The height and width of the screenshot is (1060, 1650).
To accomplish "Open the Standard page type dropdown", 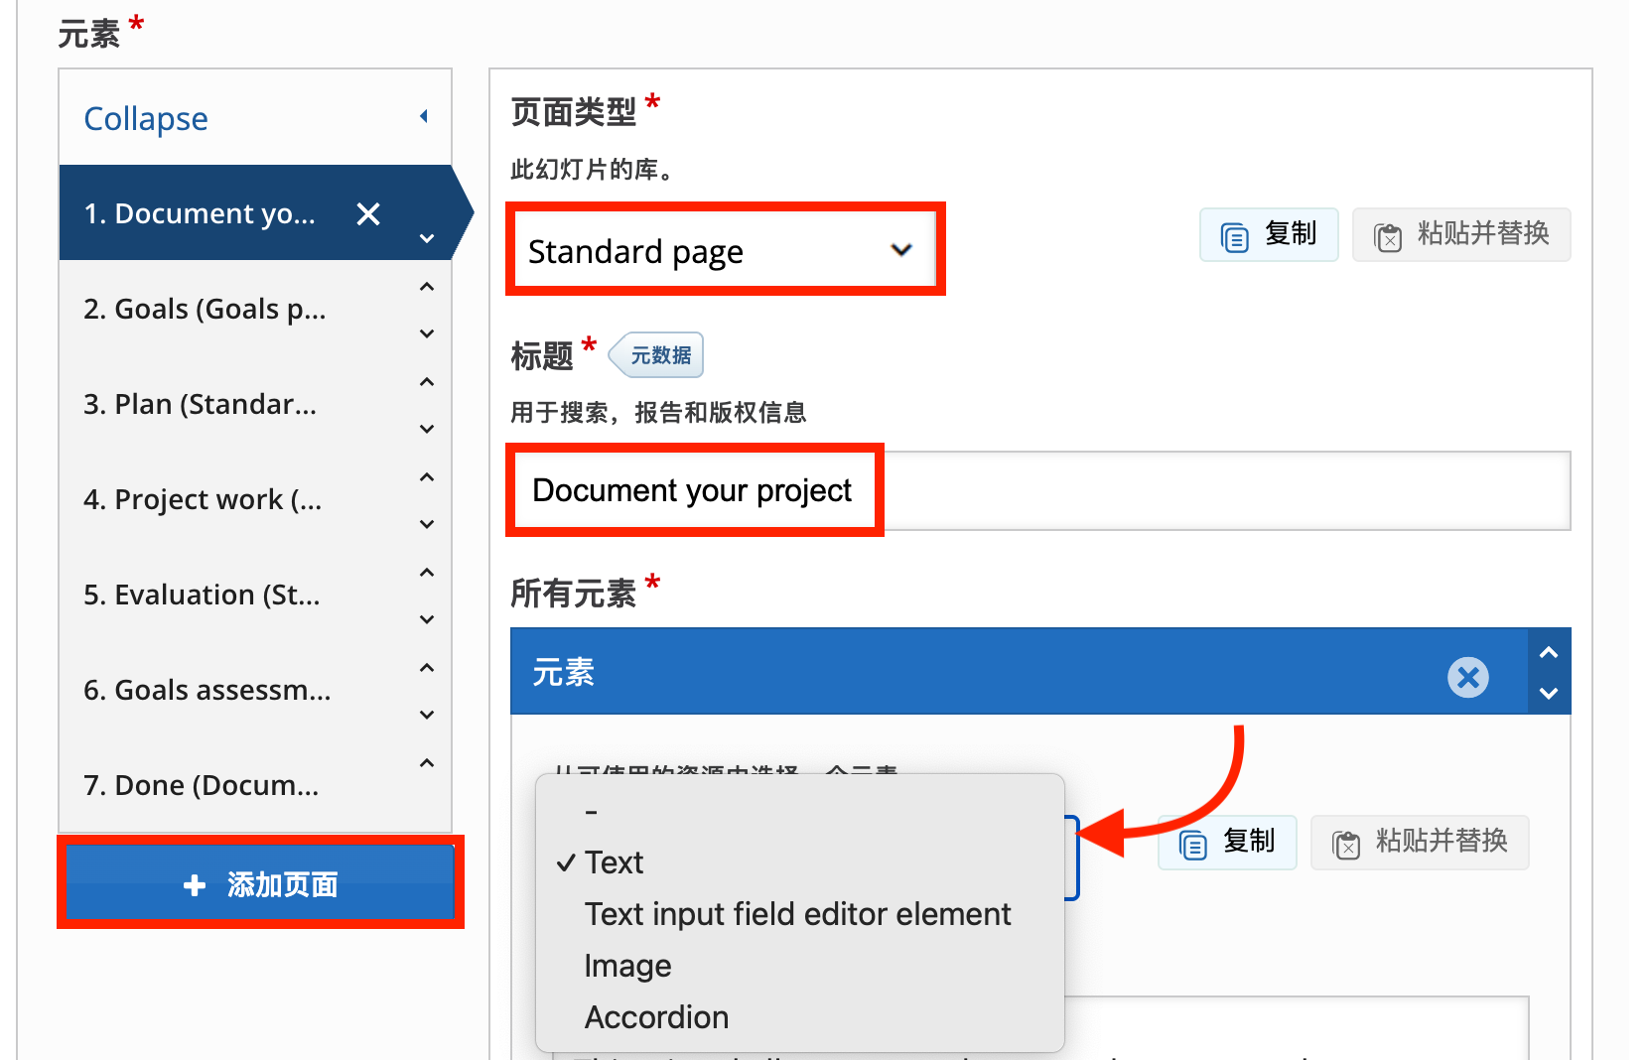I will pyautogui.click(x=724, y=251).
